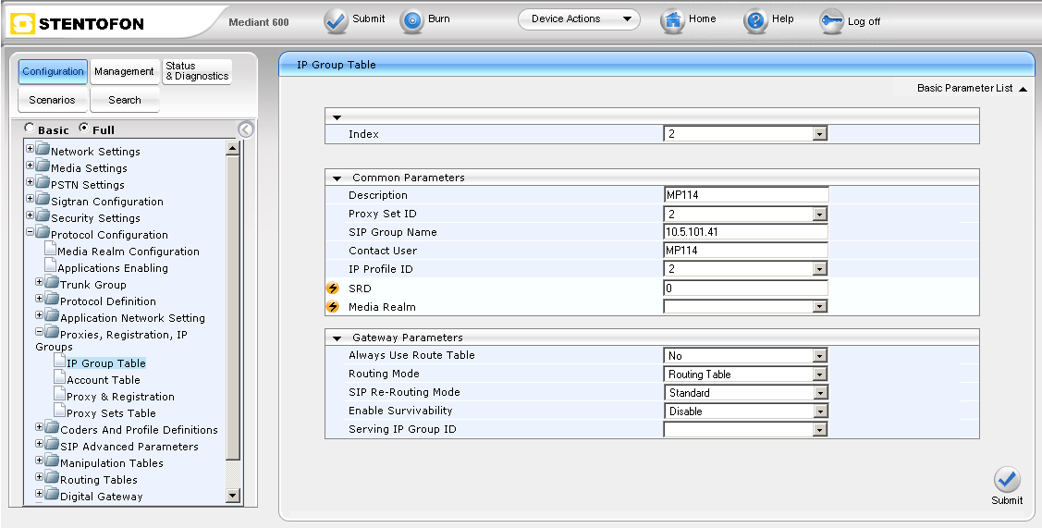1042x528 pixels.
Task: Click the Home house icon
Action: pyautogui.click(x=672, y=21)
